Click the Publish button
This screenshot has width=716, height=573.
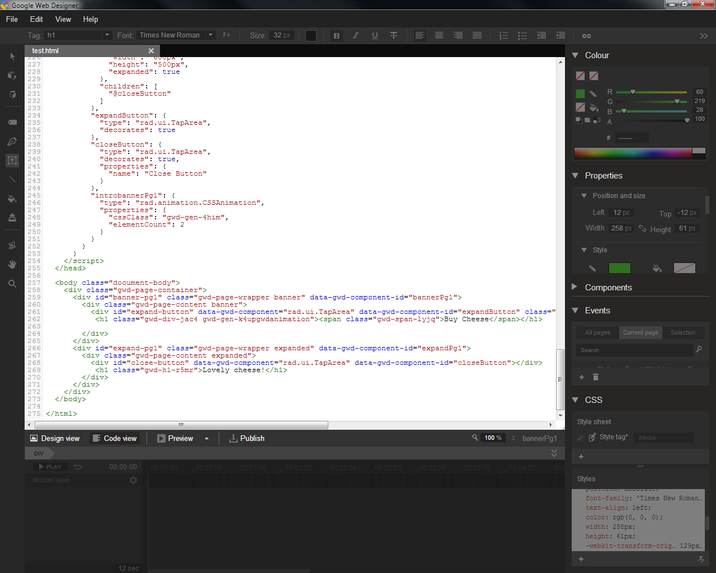247,438
